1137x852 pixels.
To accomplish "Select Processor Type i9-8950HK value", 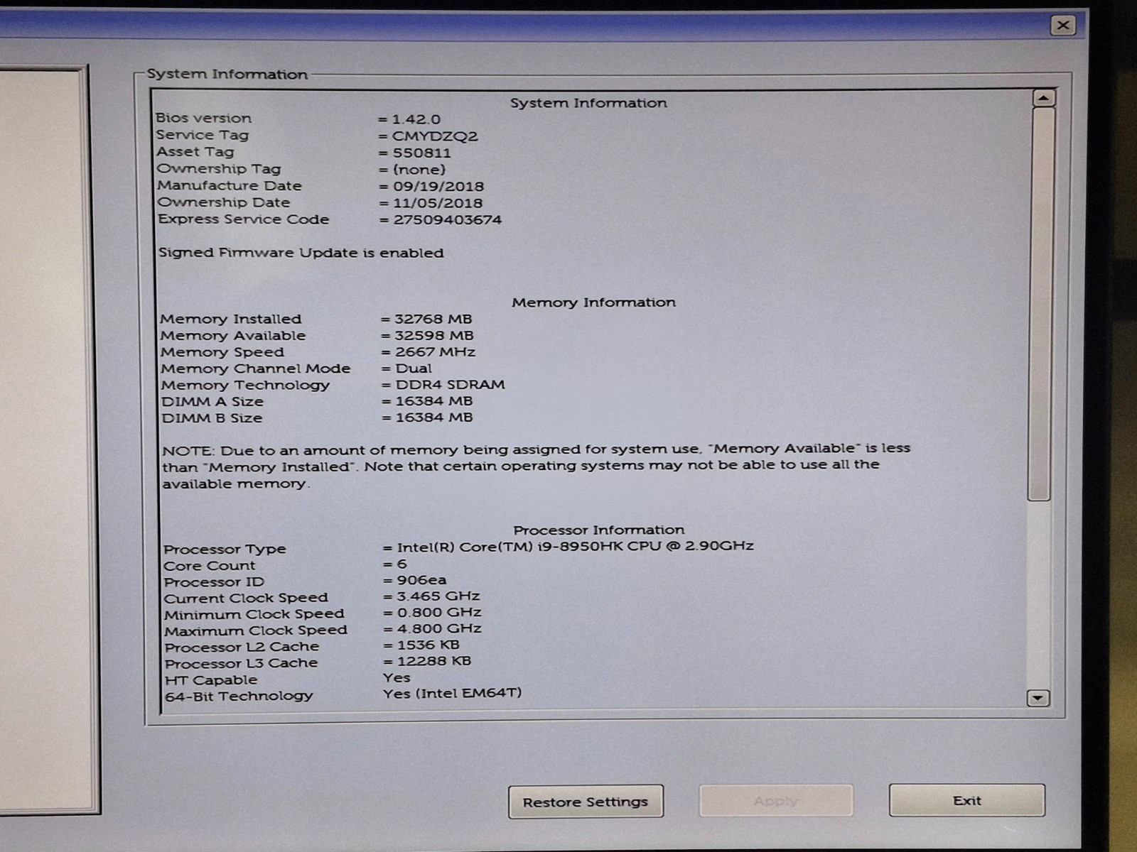I will pyautogui.click(x=575, y=547).
